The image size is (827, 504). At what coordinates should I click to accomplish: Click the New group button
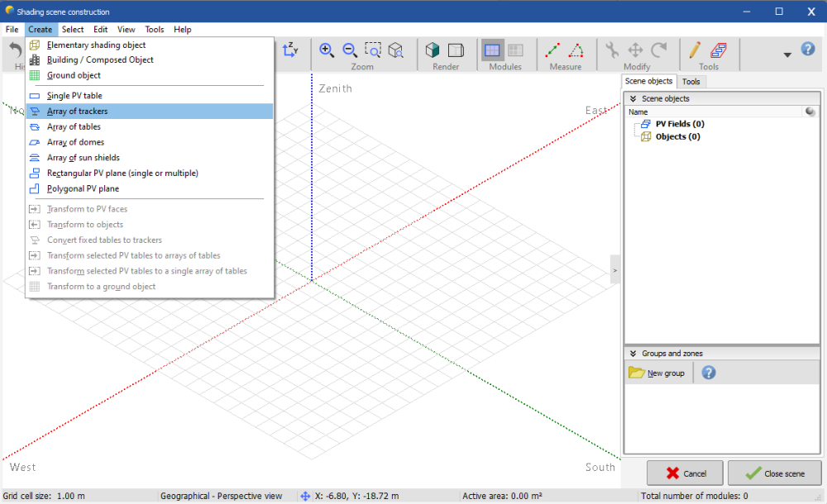pyautogui.click(x=657, y=373)
